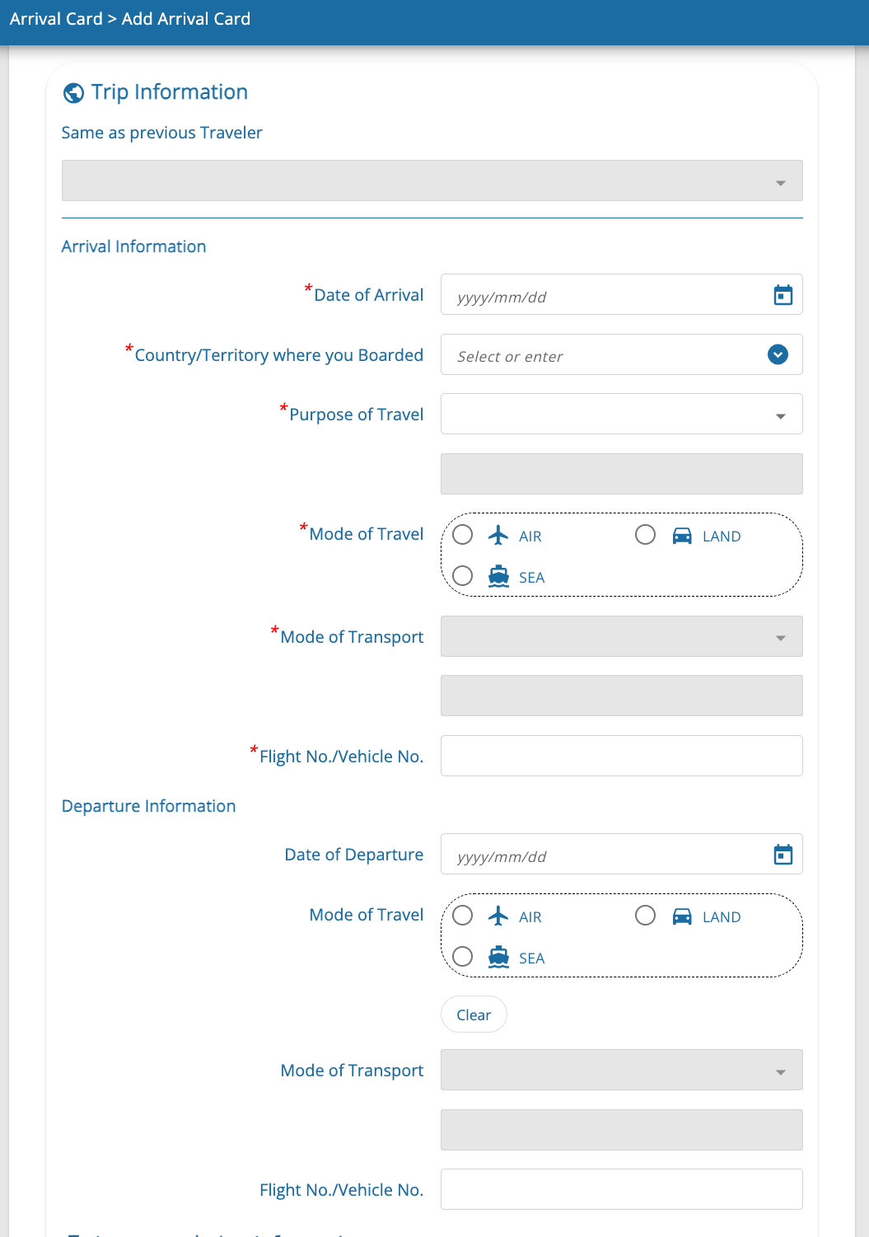
Task: Open Country/Territory where you Boarded dropdown arrow
Action: 778,354
